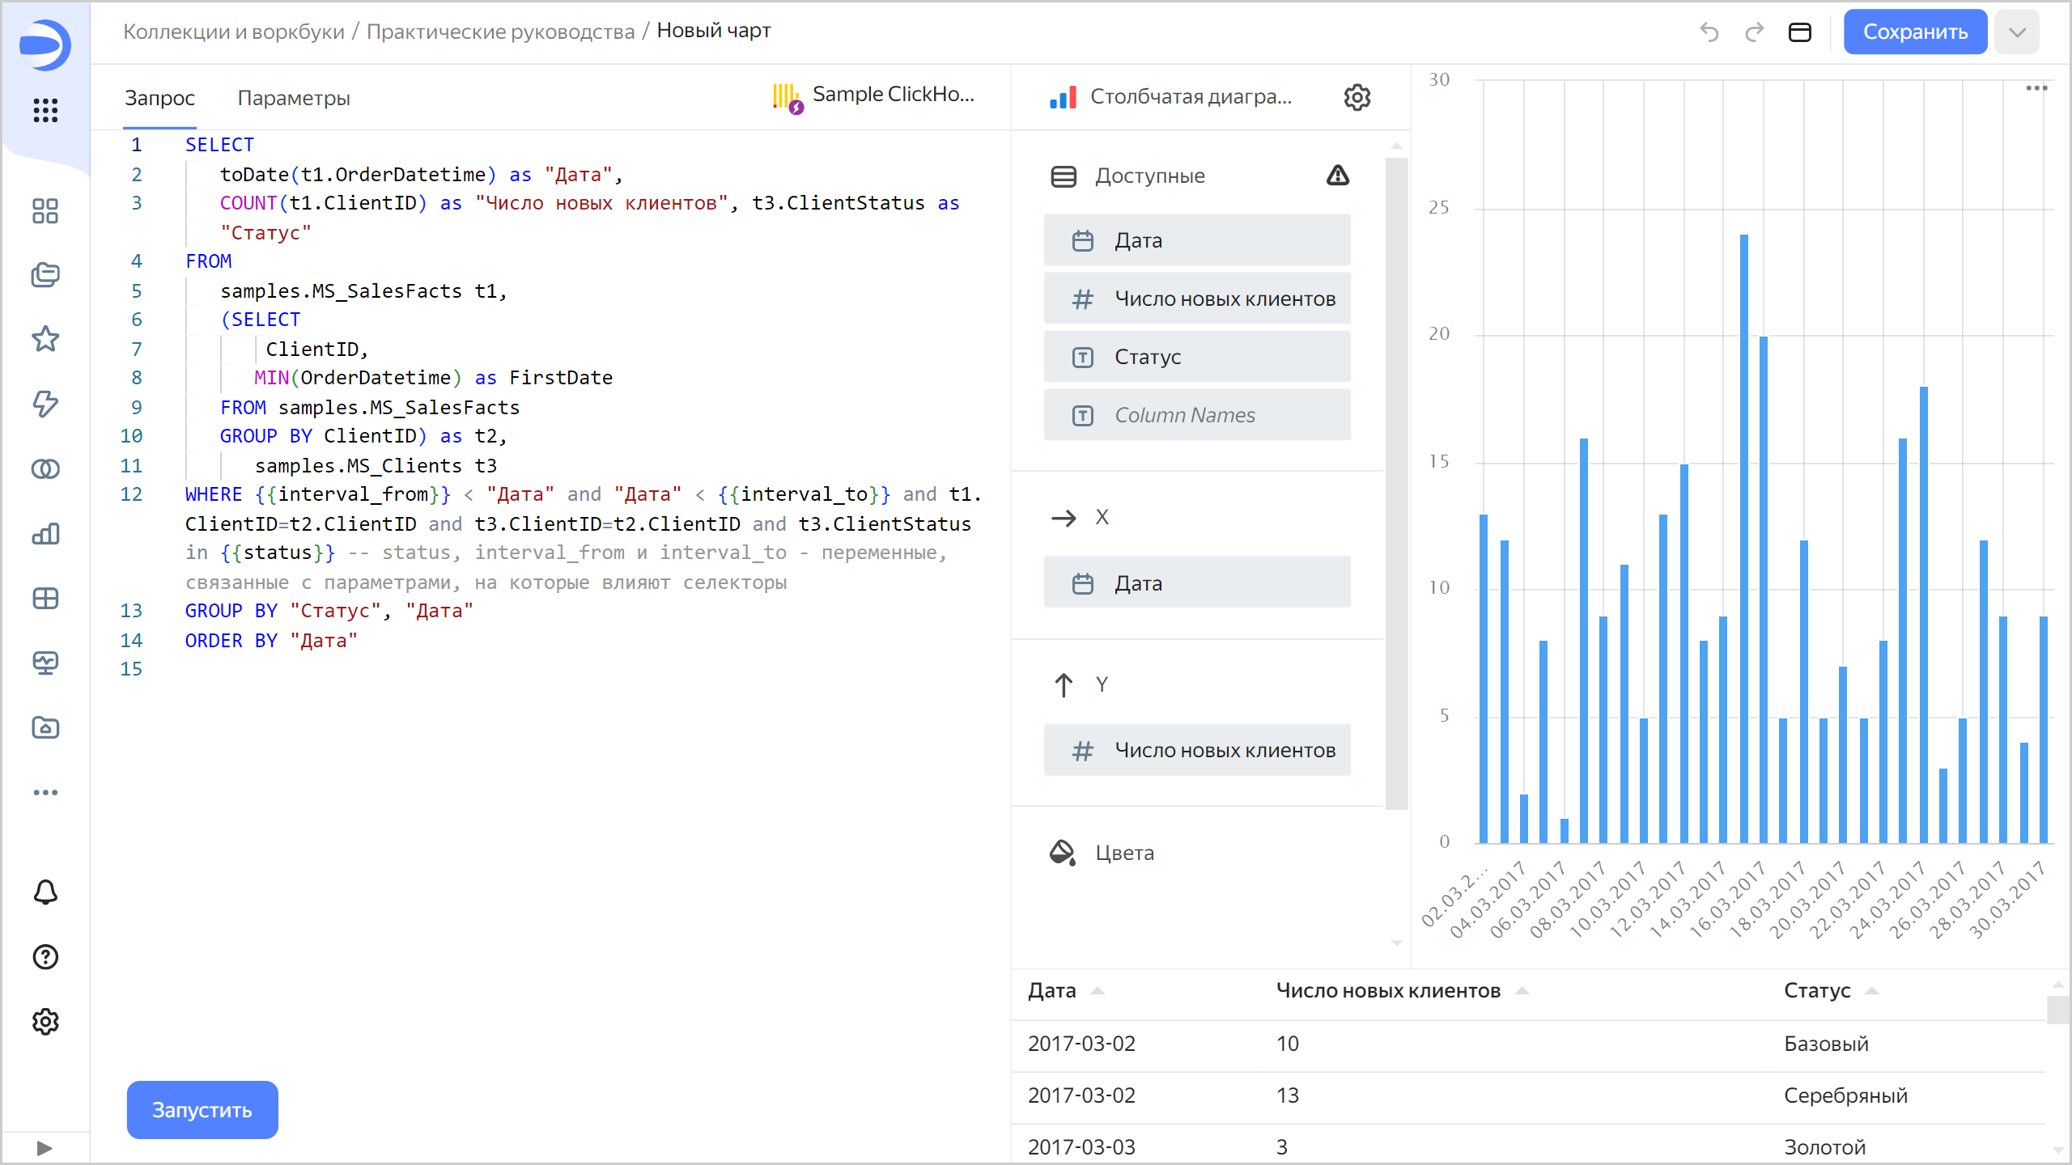
Task: Open chart visualization settings gear
Action: click(1357, 97)
